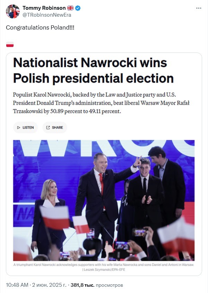The image size is (208, 293).
Task: Click the SHARE button in the article
Action: pyautogui.click(x=55, y=128)
